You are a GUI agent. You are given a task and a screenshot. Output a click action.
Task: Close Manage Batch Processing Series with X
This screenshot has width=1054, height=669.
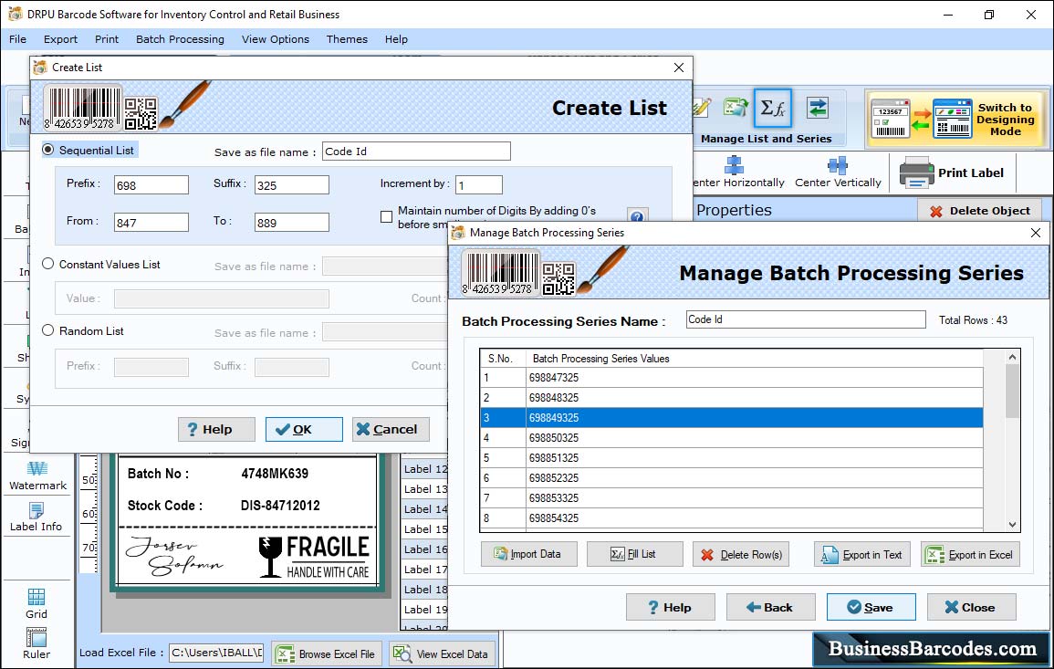tap(1036, 233)
